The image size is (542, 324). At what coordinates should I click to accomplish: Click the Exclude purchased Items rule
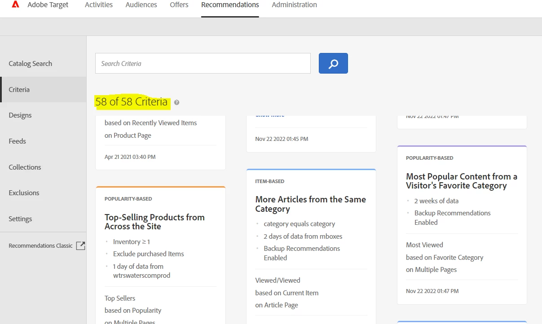click(x=149, y=254)
